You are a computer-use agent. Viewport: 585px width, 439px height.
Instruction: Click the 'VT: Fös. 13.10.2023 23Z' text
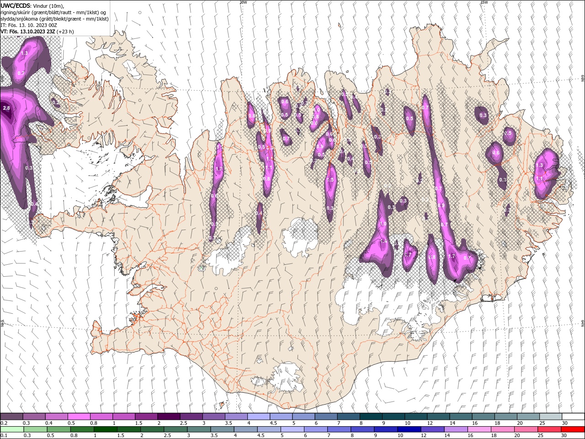[x=28, y=32]
